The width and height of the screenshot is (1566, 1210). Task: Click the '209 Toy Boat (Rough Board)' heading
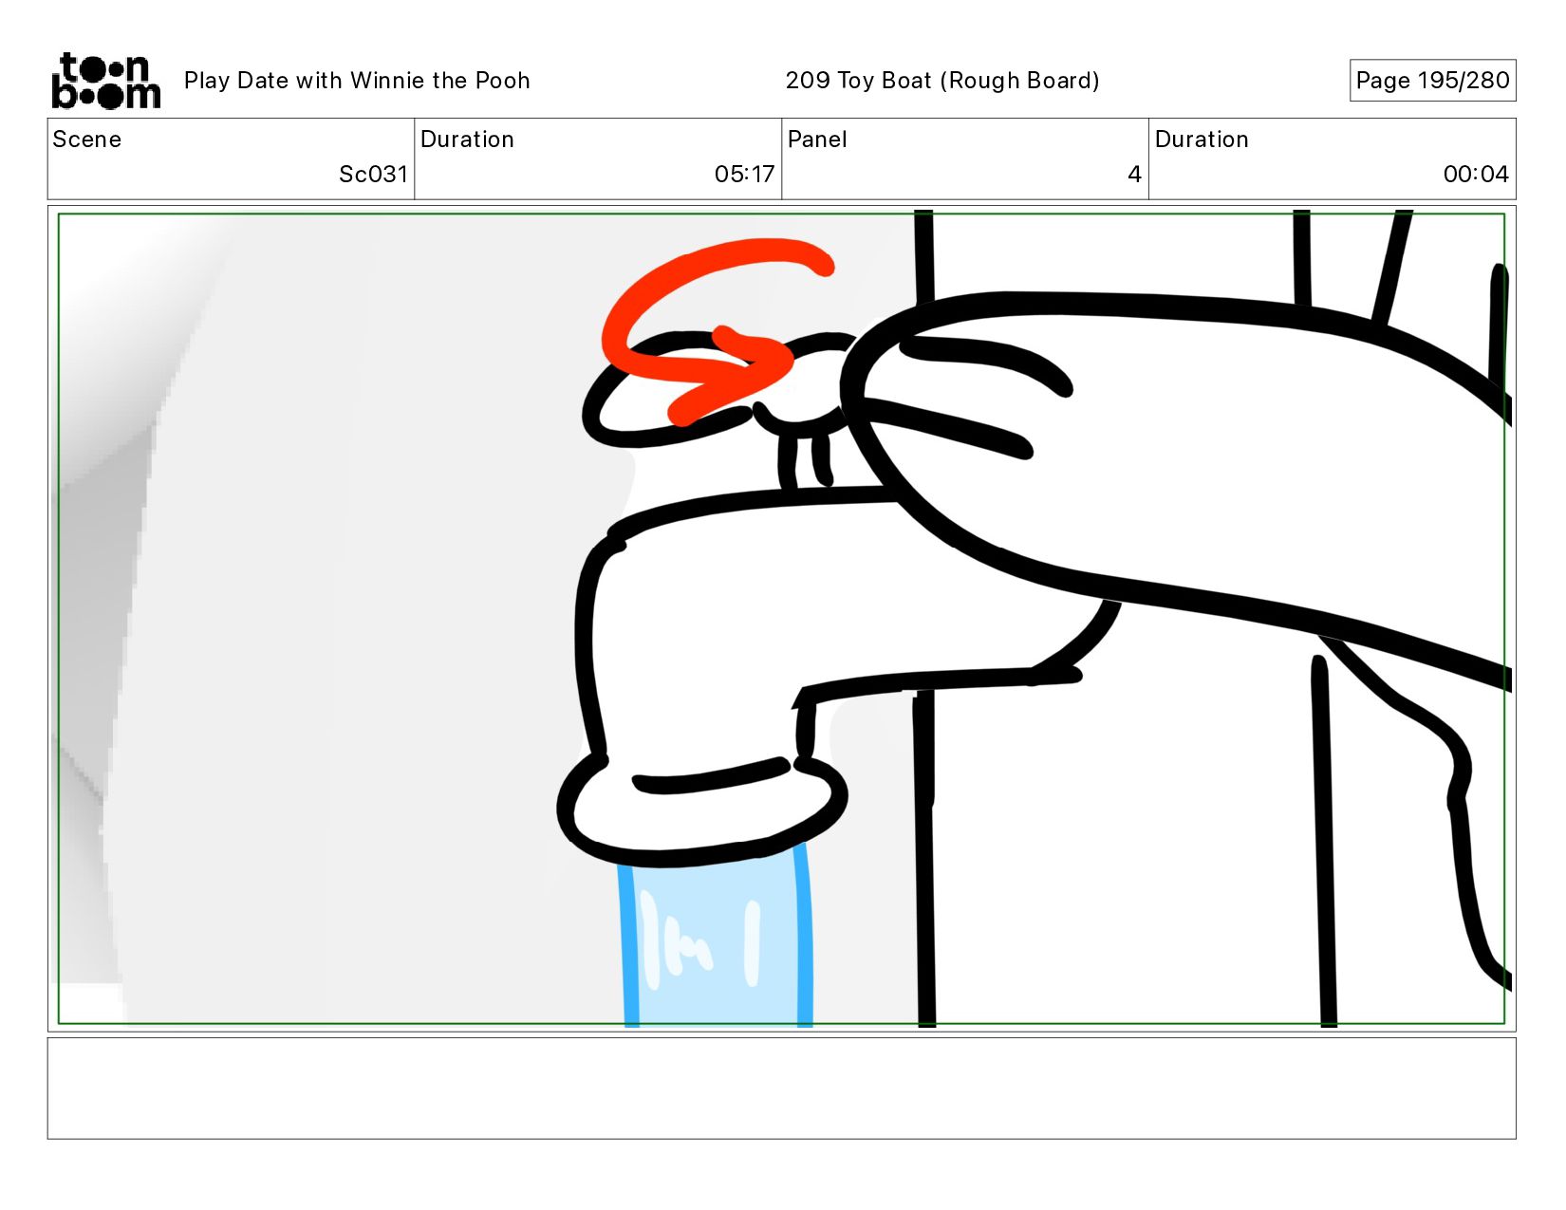(x=942, y=81)
